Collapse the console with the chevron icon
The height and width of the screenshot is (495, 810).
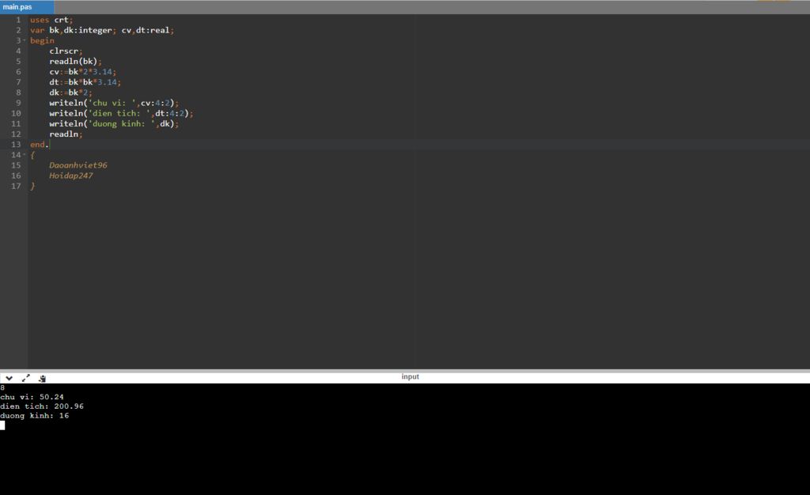point(9,378)
